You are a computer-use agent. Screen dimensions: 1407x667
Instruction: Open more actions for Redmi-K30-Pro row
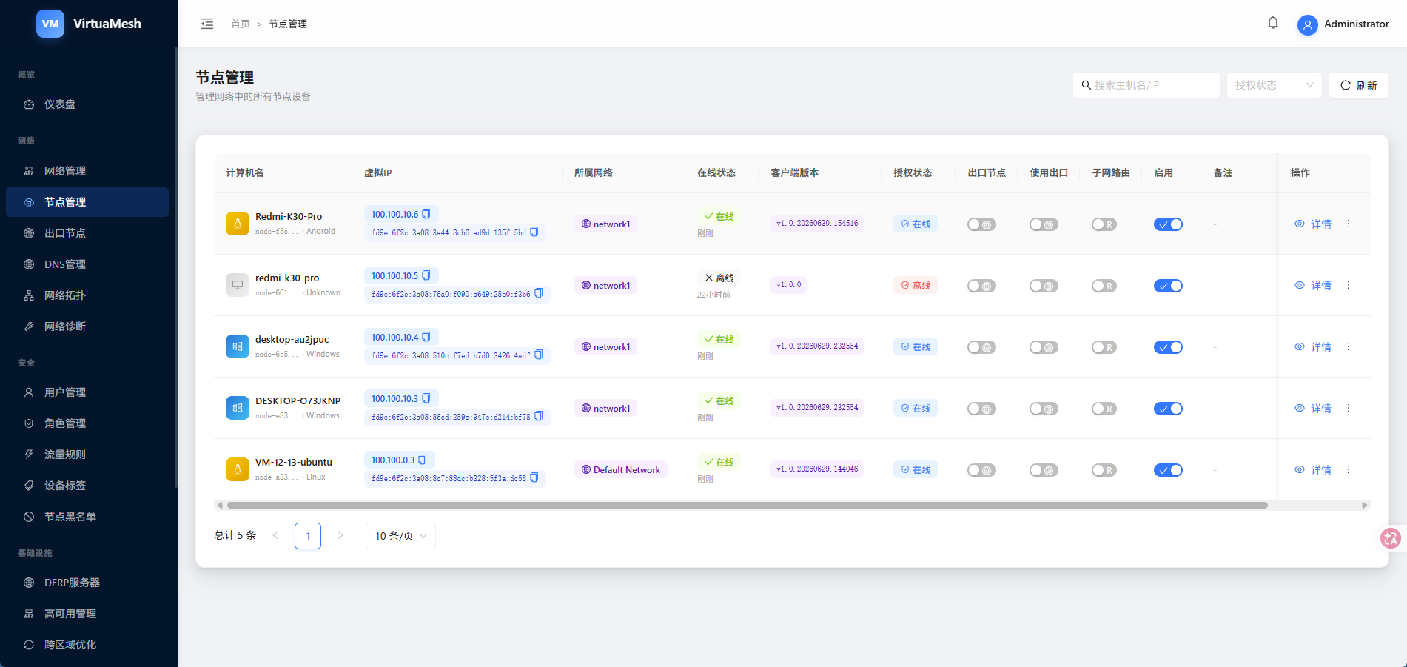click(x=1349, y=224)
